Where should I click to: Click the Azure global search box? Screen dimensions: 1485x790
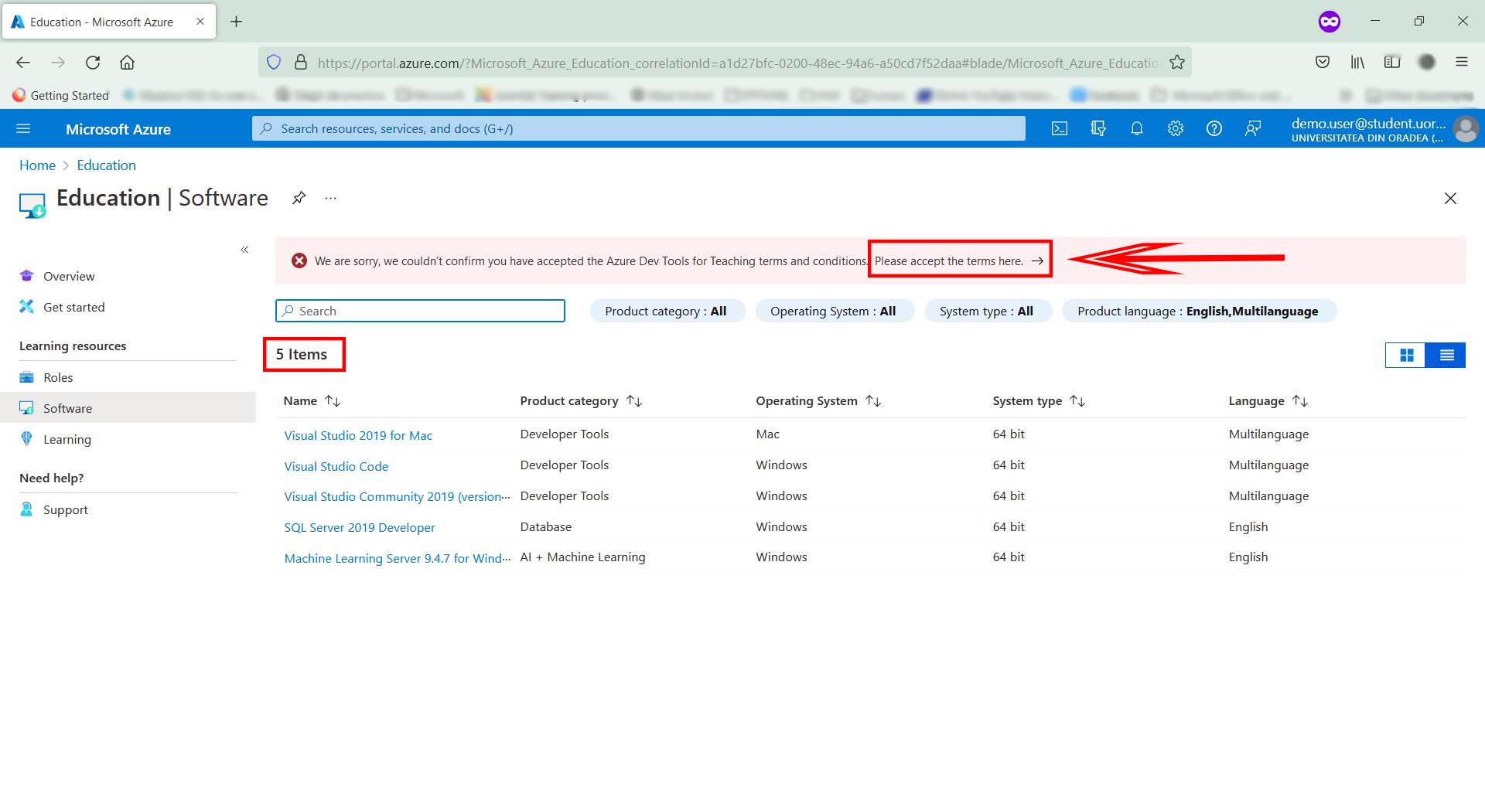[x=639, y=128]
